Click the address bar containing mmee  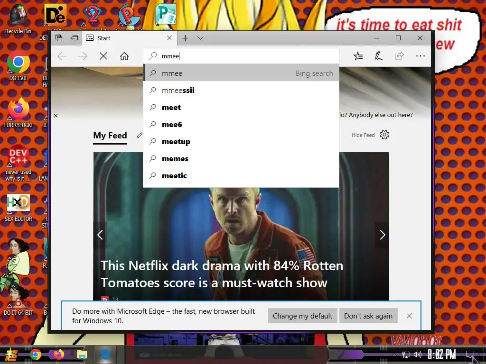241,56
